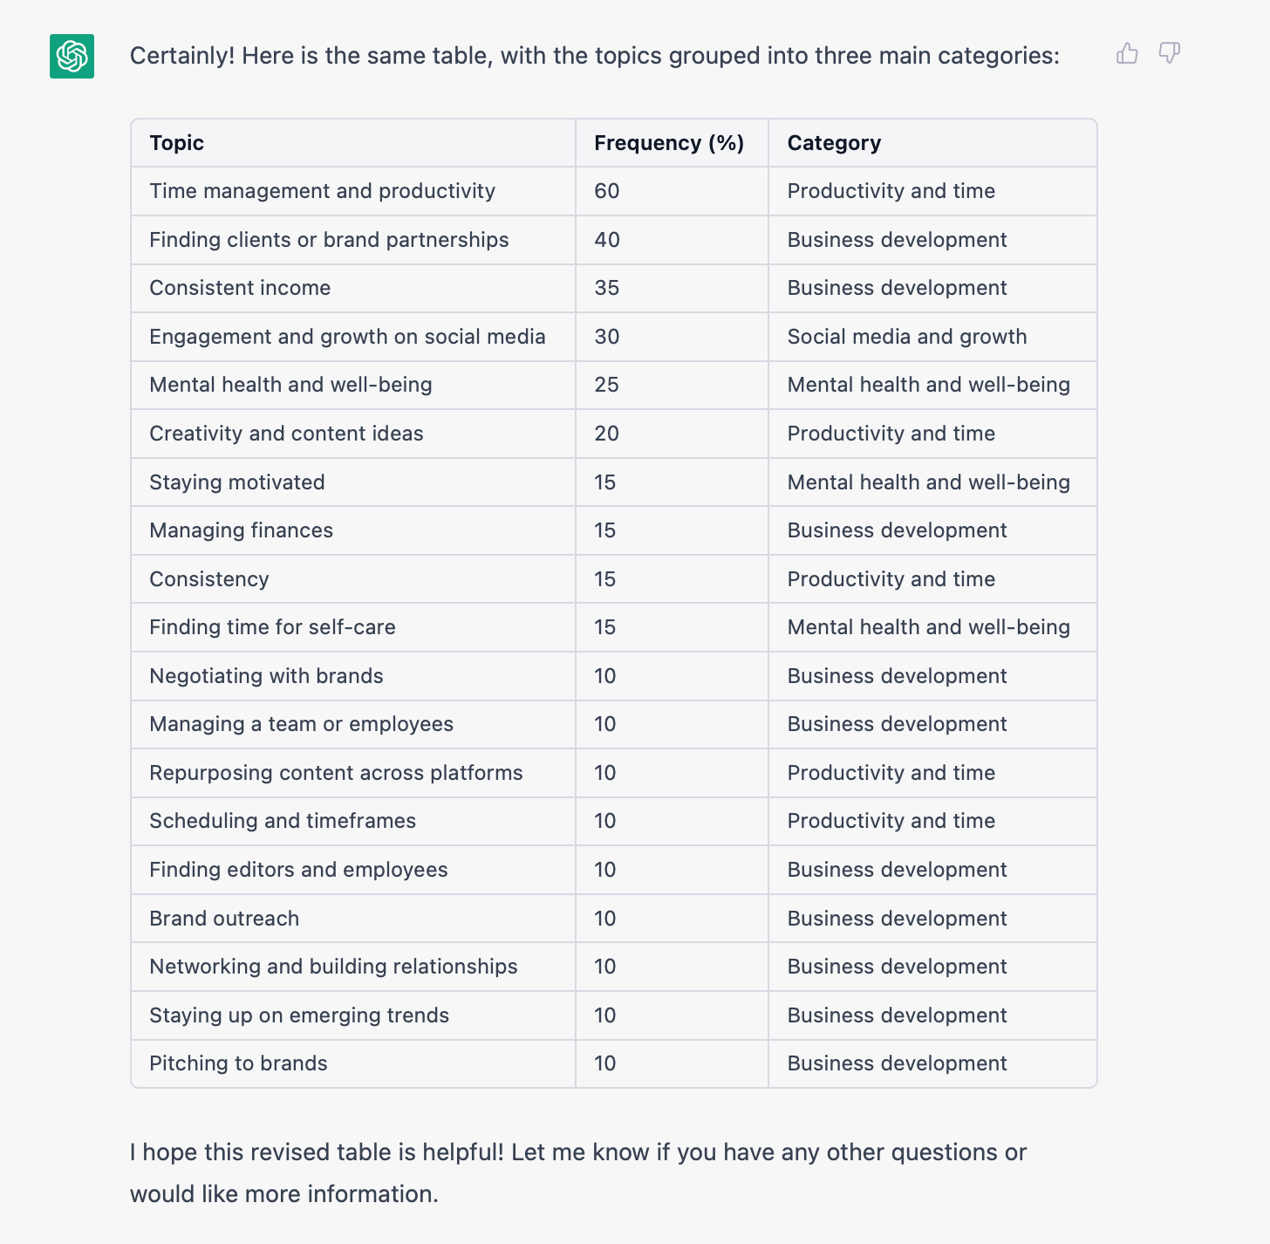1270x1244 pixels.
Task: Click the Category column header
Action: [x=834, y=143]
